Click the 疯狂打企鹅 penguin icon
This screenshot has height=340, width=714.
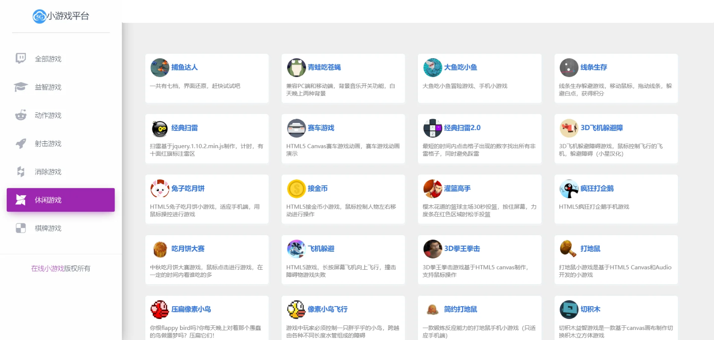pos(569,189)
